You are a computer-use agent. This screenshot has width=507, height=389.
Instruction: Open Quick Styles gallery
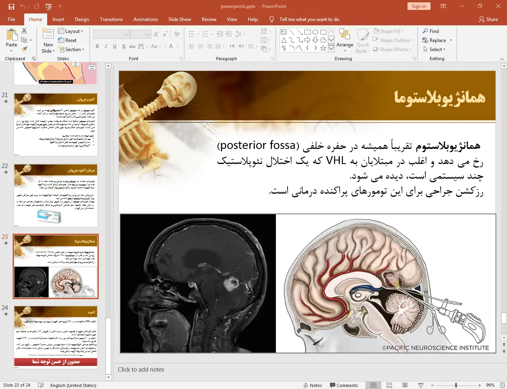363,40
